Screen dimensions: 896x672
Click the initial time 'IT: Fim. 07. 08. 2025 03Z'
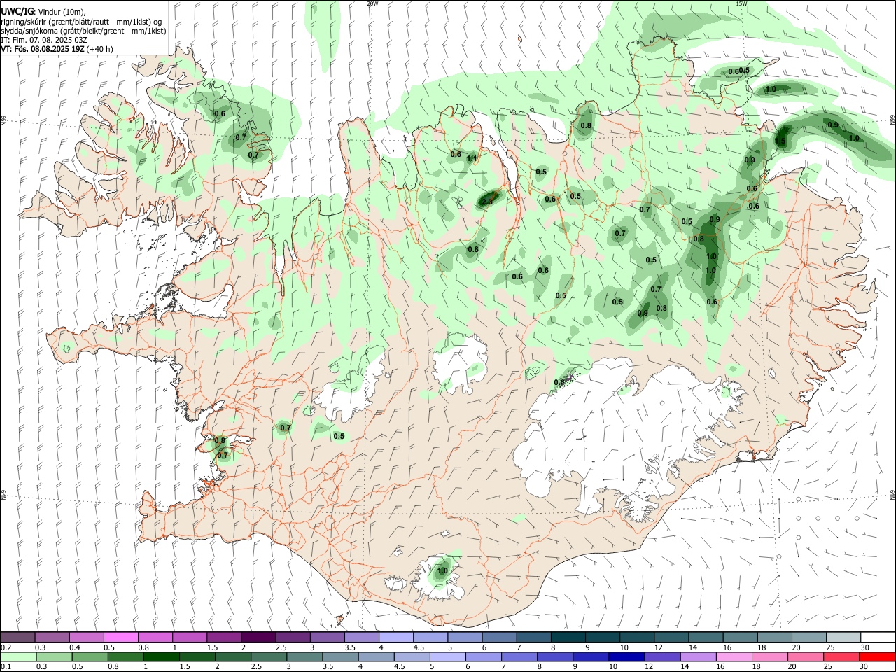44,40
